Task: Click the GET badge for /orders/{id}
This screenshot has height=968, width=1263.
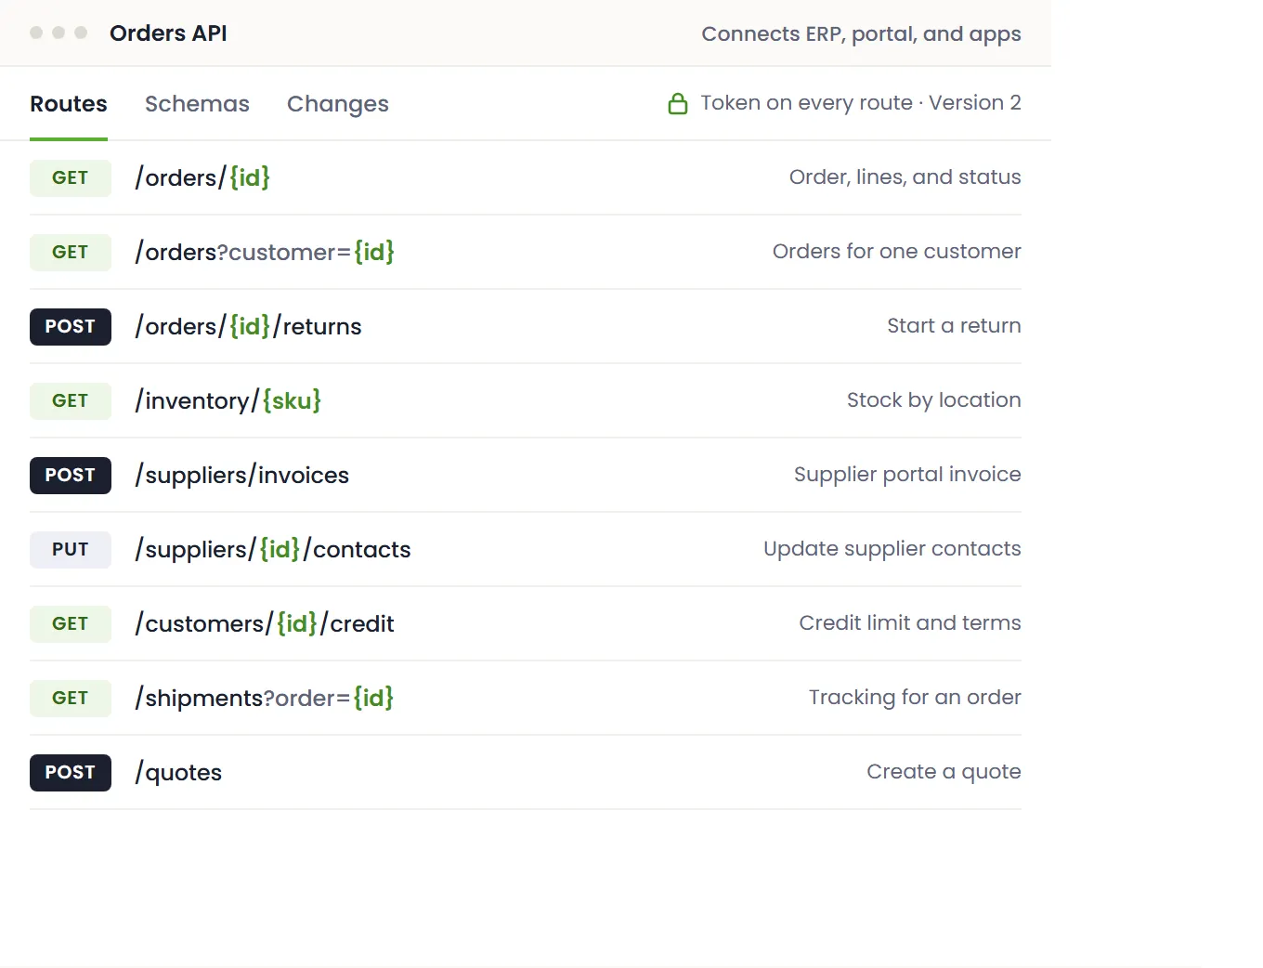Action: coord(71,177)
